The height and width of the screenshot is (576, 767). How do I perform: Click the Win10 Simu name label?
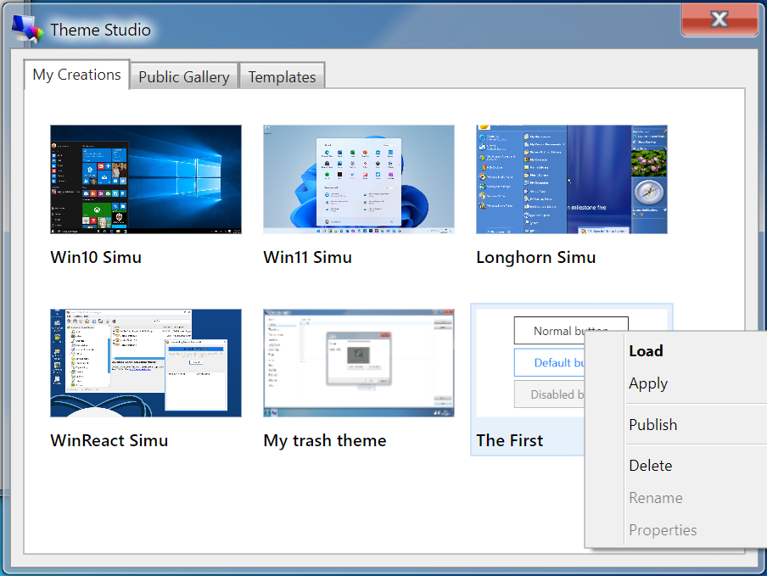click(x=96, y=258)
